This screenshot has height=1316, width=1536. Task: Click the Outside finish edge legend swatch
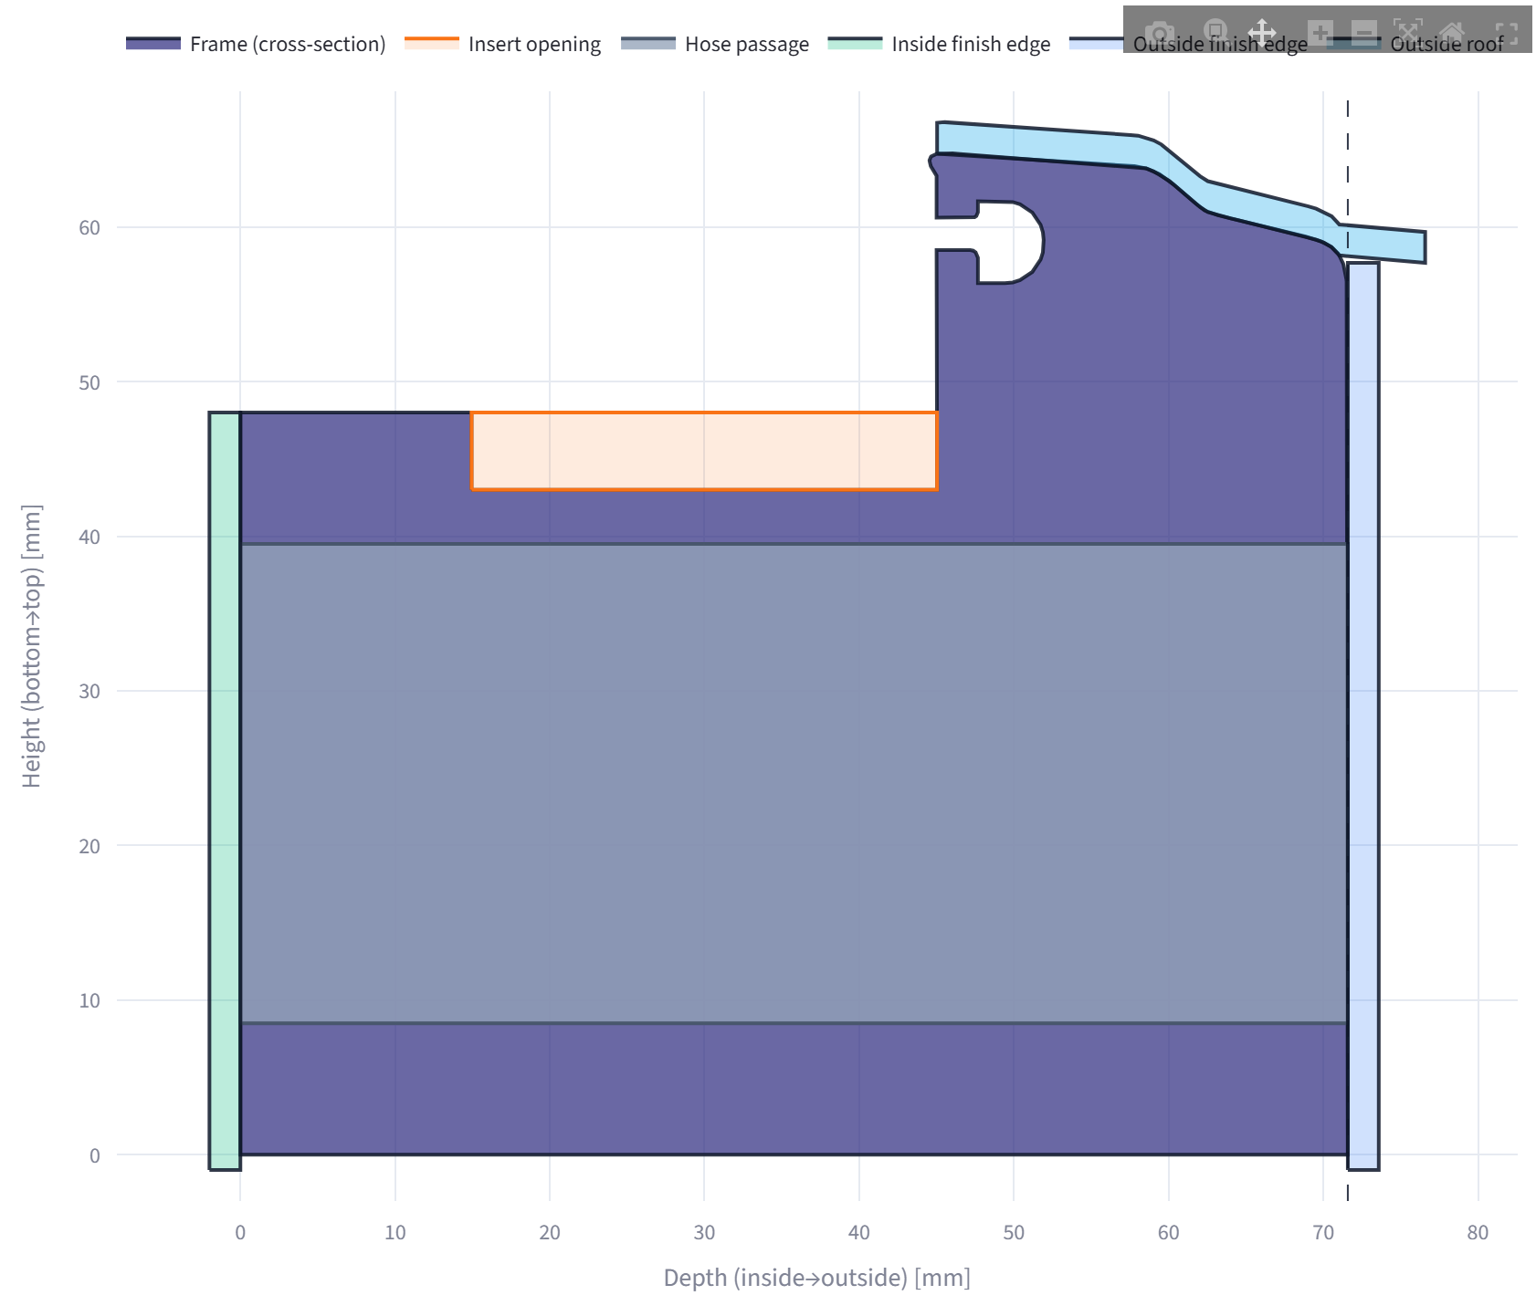[1096, 43]
